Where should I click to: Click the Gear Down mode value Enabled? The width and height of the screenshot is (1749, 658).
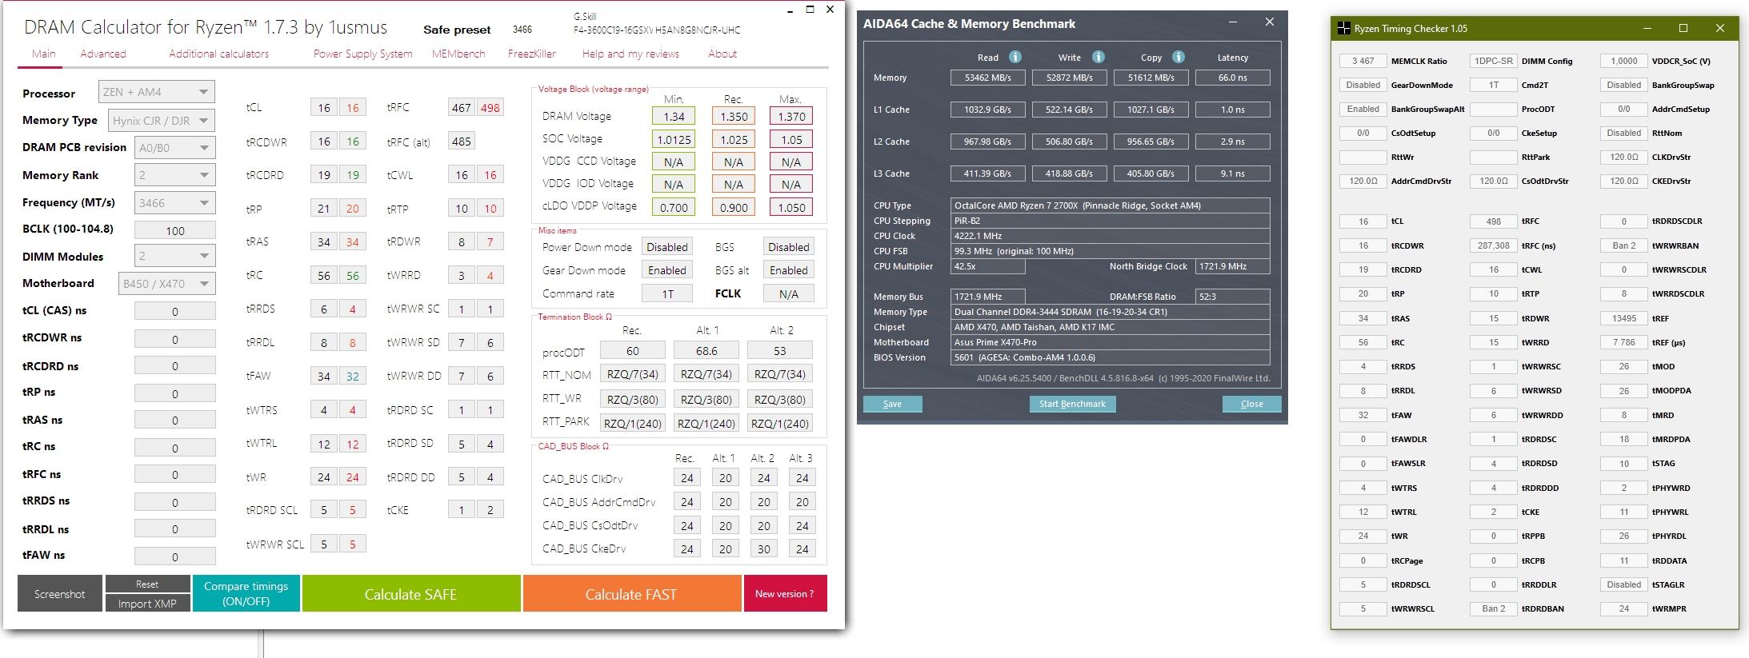pos(667,270)
